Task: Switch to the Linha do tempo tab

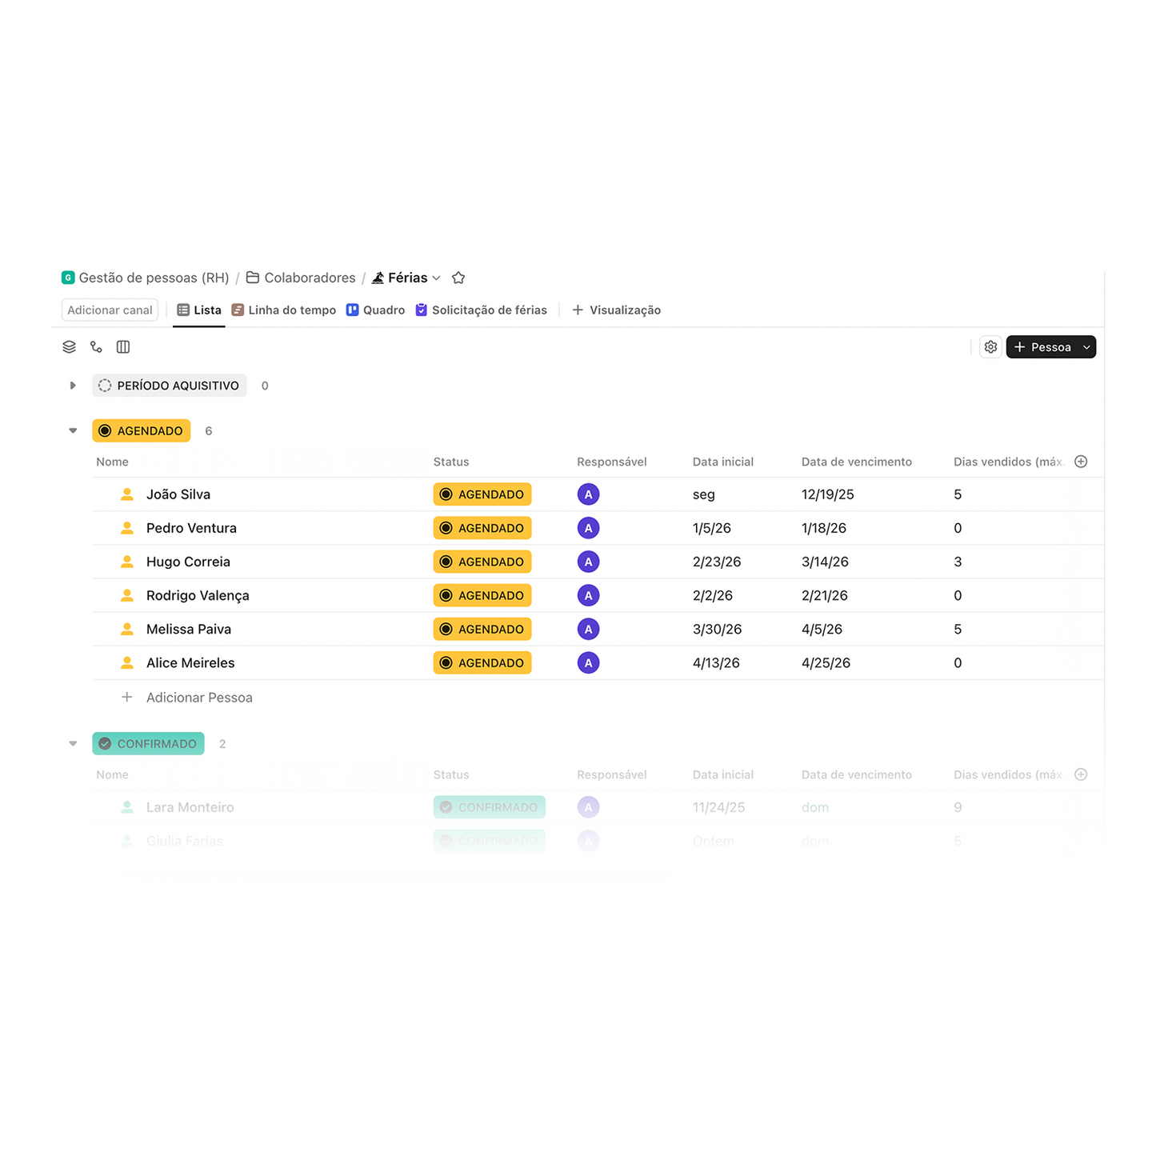Action: tap(284, 310)
